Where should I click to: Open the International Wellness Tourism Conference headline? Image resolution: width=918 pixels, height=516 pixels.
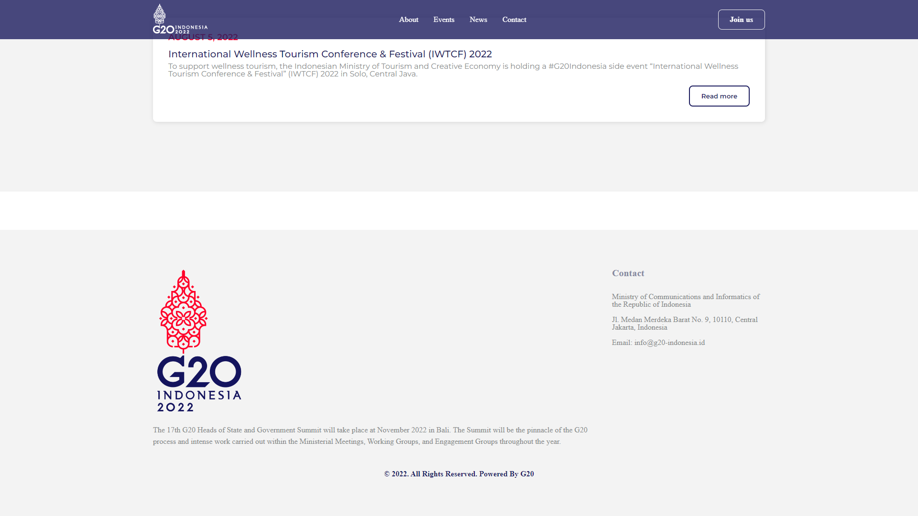pos(330,54)
